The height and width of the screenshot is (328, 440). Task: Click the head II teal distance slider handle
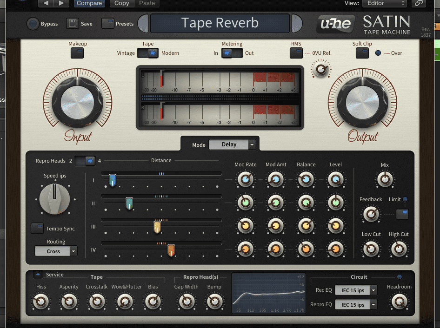pos(129,203)
